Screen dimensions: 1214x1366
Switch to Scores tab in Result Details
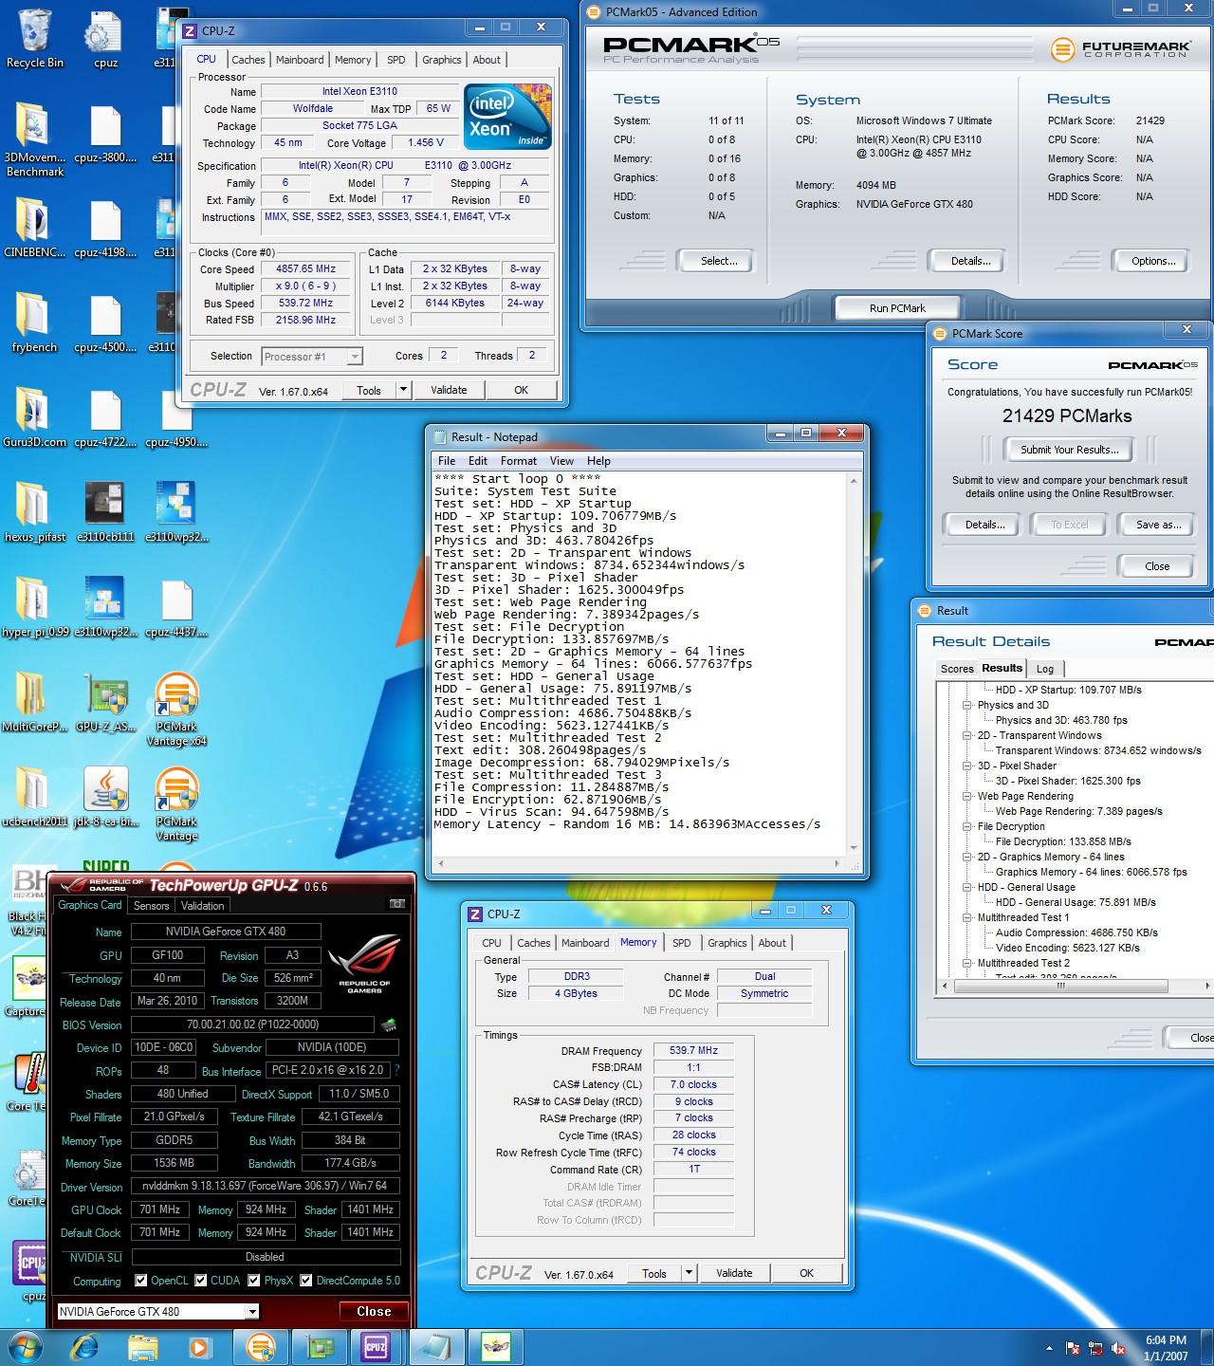click(x=957, y=669)
